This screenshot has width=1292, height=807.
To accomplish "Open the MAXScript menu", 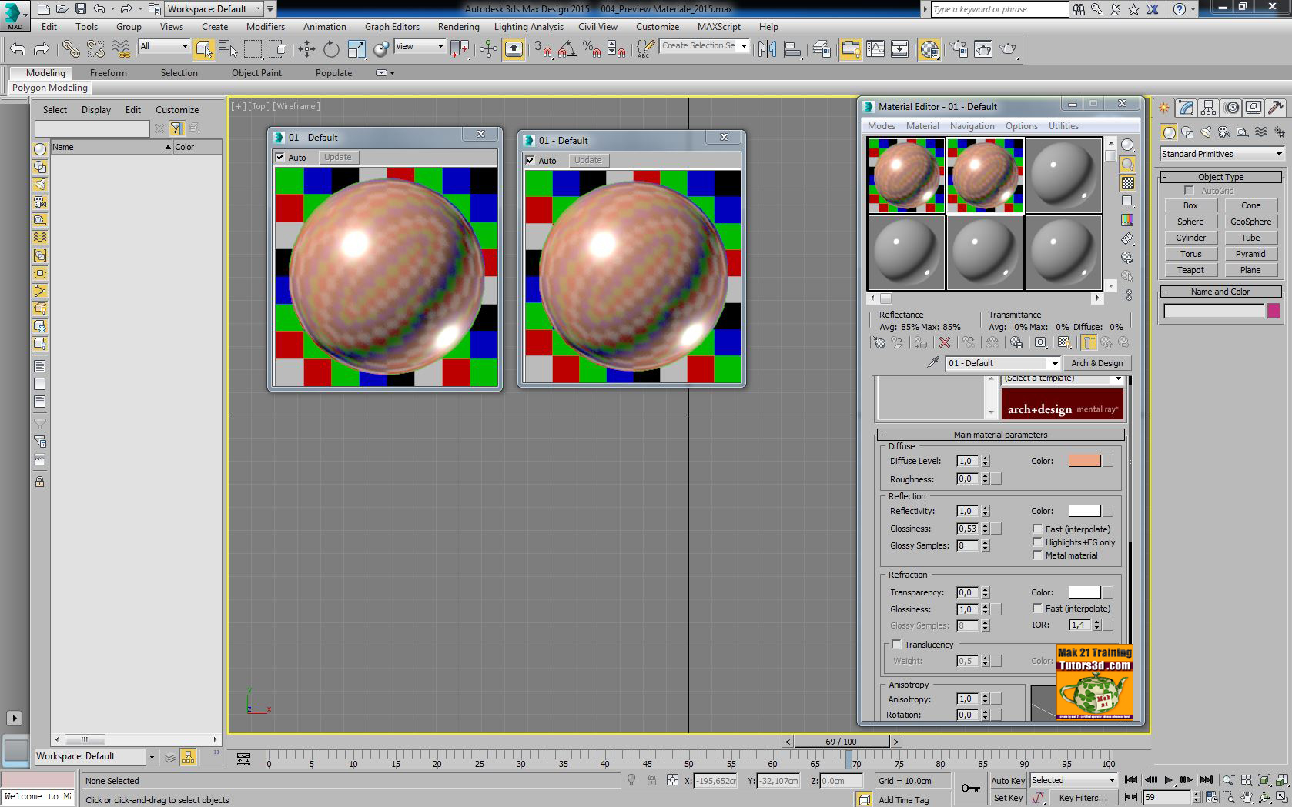I will coord(718,26).
